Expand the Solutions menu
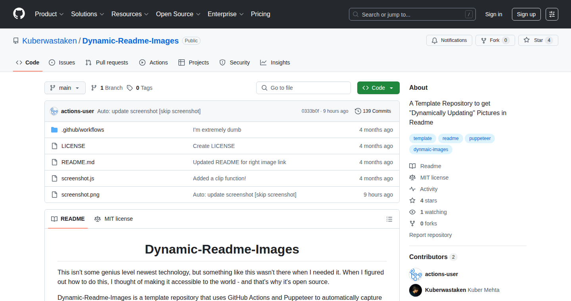The image size is (571, 301). pyautogui.click(x=88, y=14)
